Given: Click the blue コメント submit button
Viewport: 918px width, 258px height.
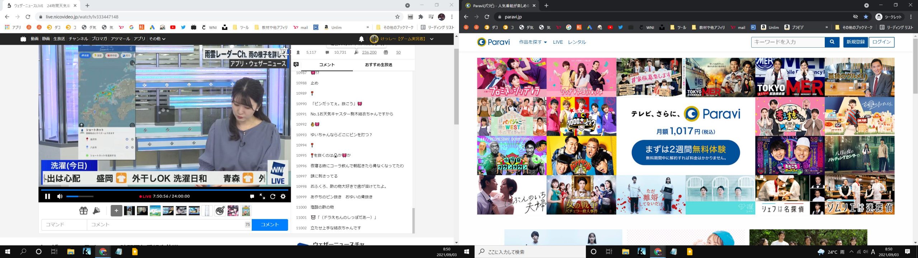Looking at the screenshot, I should pos(270,225).
